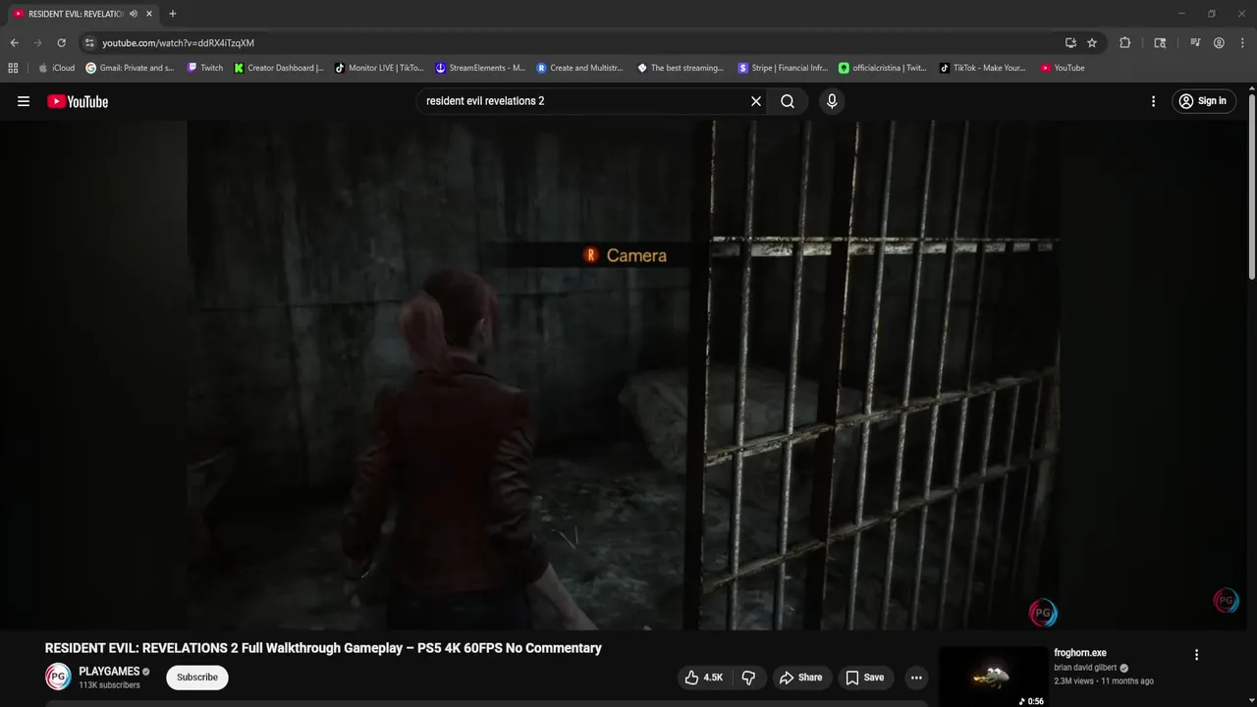Open Monitor LIVE TikTok bookmark

pyautogui.click(x=379, y=68)
